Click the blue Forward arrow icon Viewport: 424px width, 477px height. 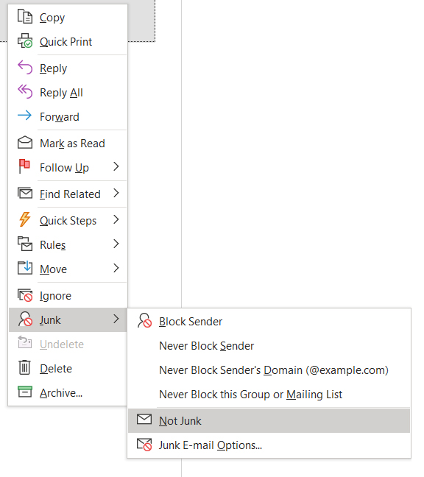(24, 116)
